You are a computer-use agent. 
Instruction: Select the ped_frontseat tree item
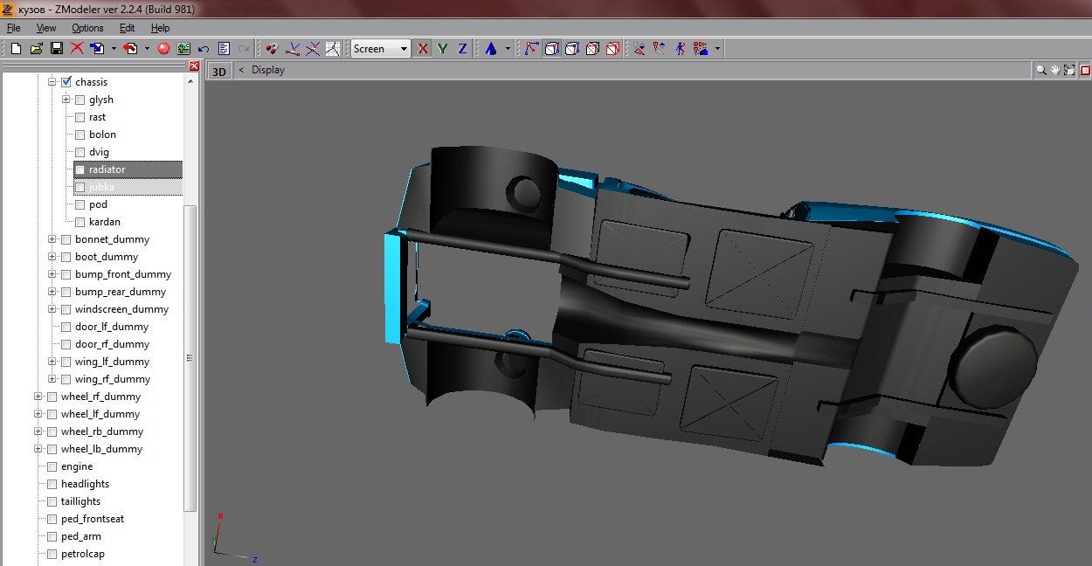click(x=93, y=519)
